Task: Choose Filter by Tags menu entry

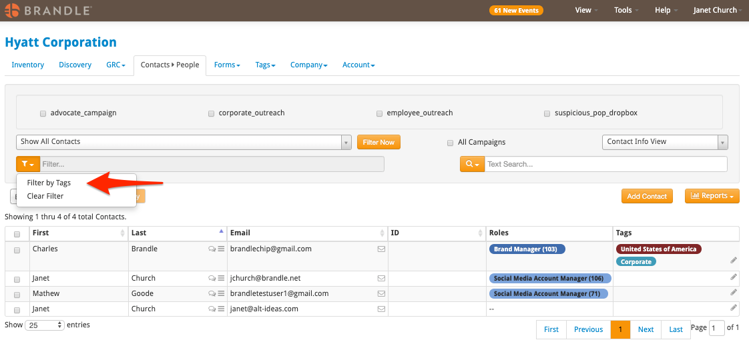Action: click(49, 183)
